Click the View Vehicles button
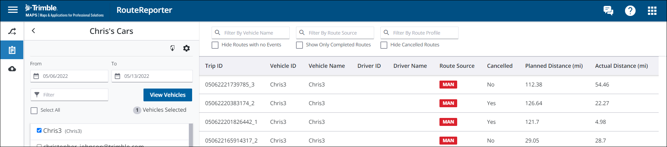 point(168,95)
